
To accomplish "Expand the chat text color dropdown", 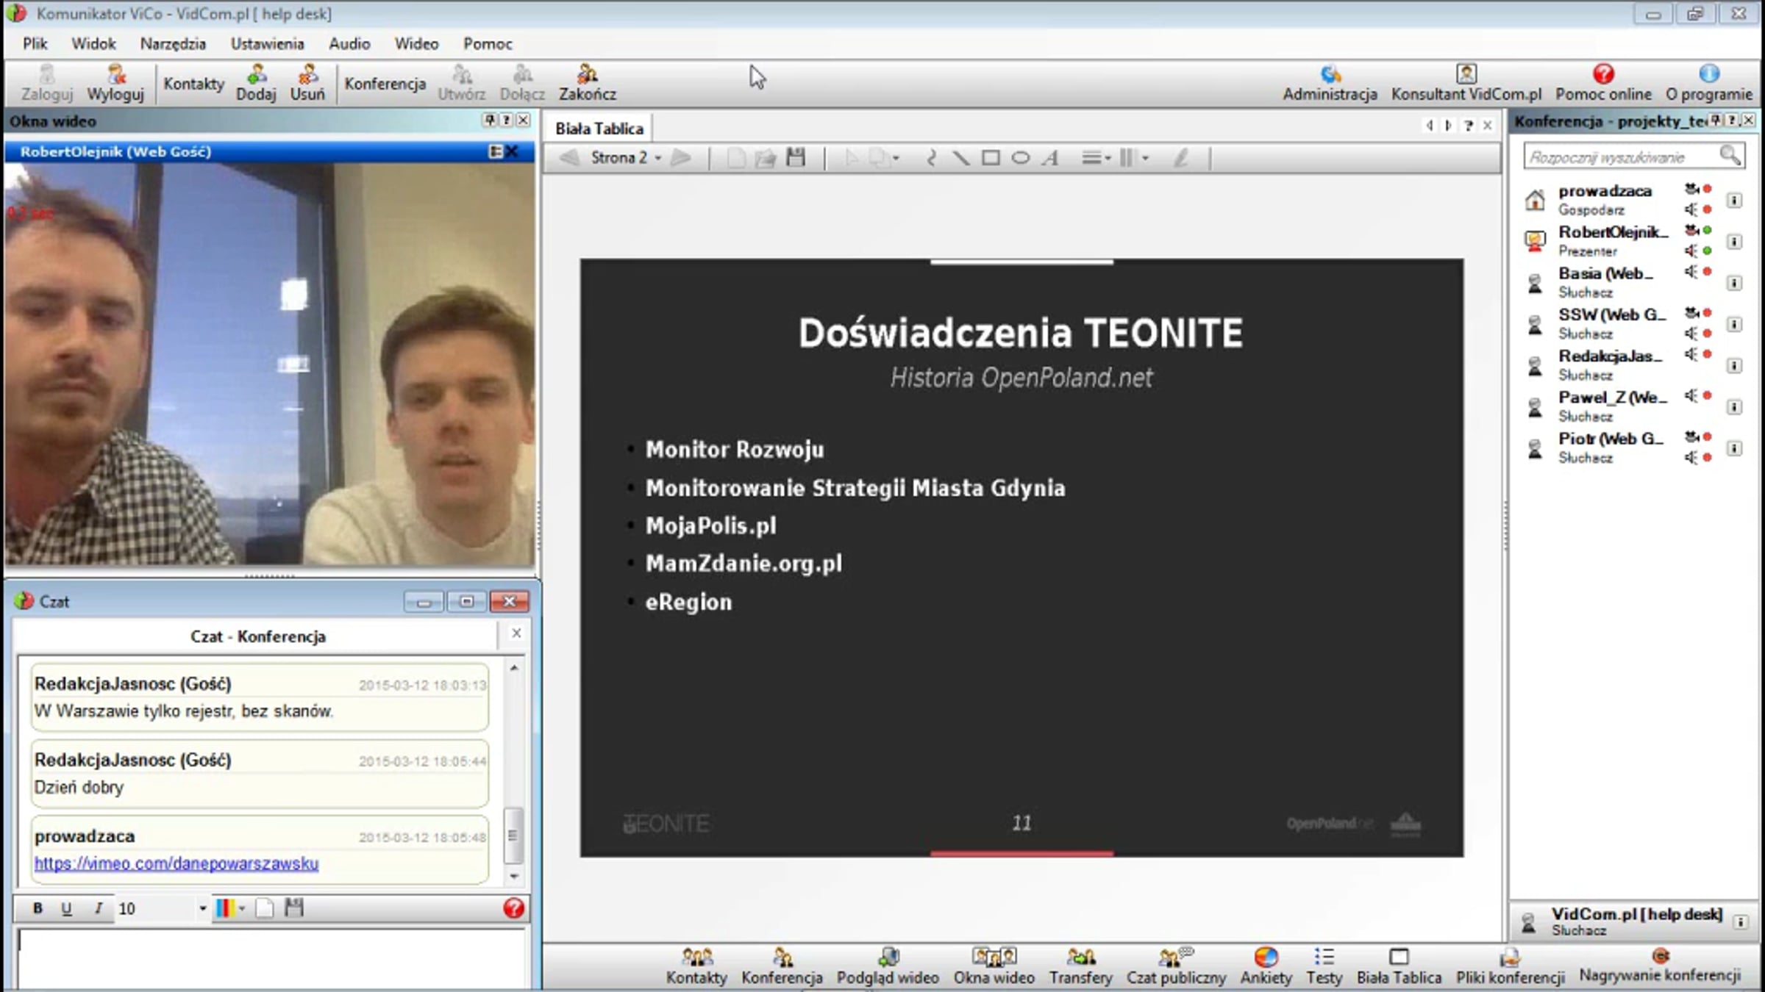I will [242, 909].
